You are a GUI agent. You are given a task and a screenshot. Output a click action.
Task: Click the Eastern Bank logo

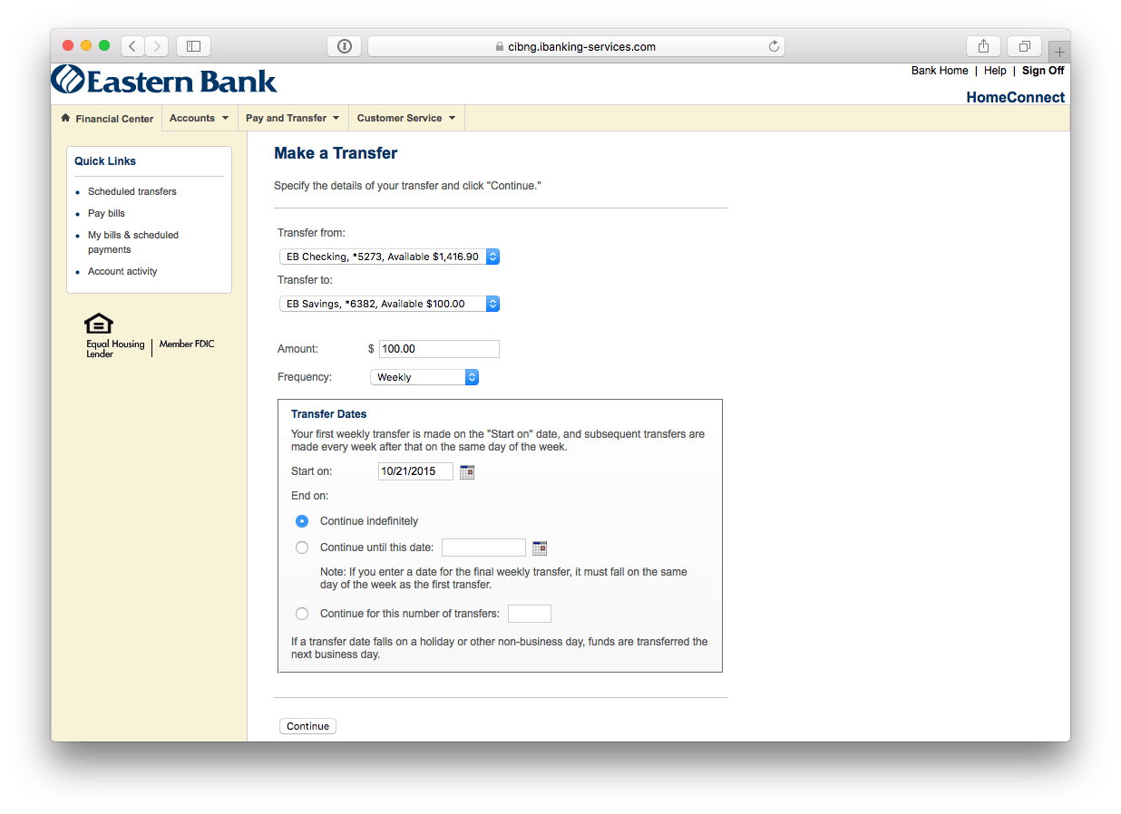[x=164, y=80]
